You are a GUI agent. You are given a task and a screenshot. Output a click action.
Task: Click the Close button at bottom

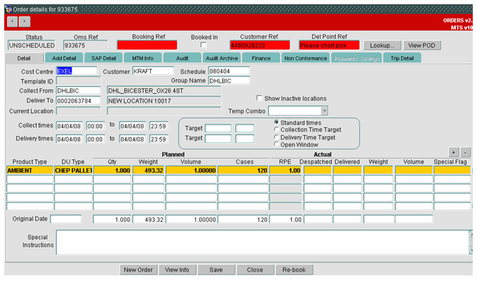coord(255,270)
